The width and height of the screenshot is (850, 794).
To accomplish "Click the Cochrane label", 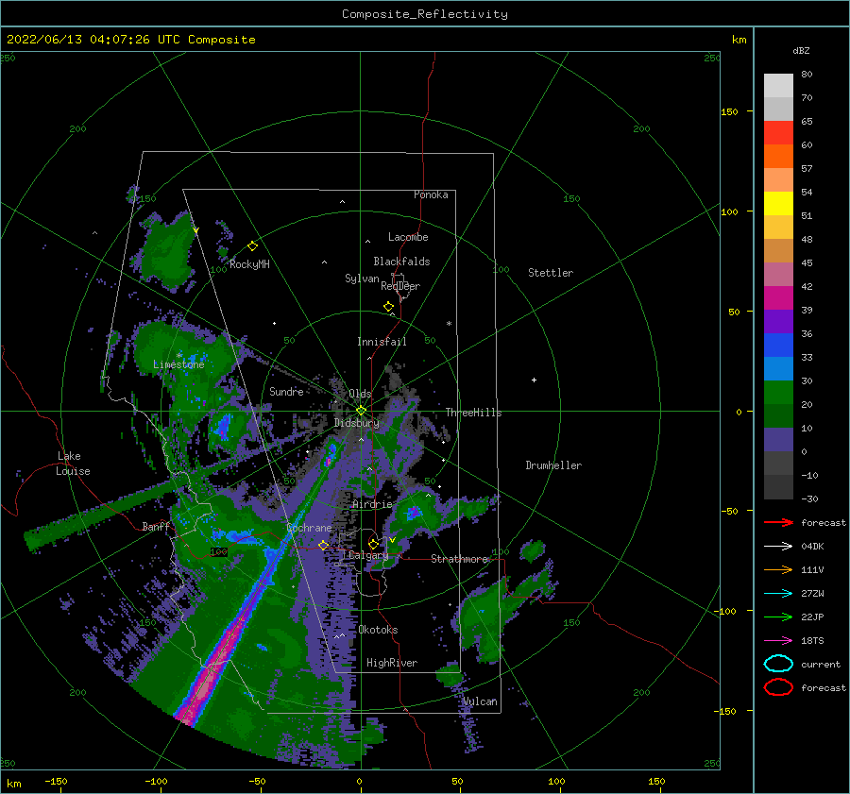I will click(x=309, y=528).
